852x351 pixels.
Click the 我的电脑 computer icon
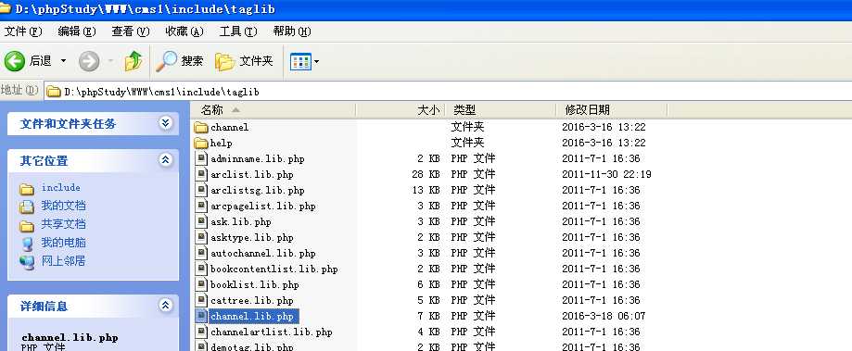tap(27, 244)
